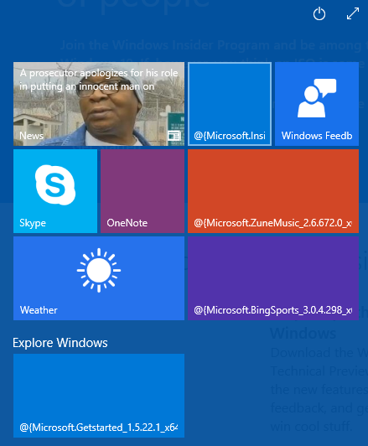
Task: Open the Microsoft.Getstarted tile
Action: [x=99, y=396]
